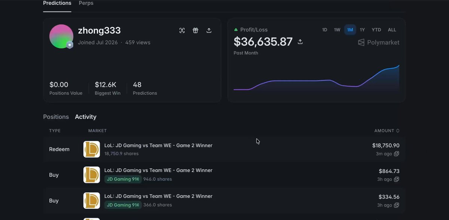Click the share icon next to $36,635.87
449x220 pixels.
tap(300, 42)
